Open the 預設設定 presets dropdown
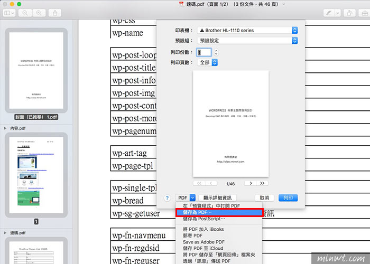Image resolution: width=370 pixels, height=264 pixels. coord(247,41)
